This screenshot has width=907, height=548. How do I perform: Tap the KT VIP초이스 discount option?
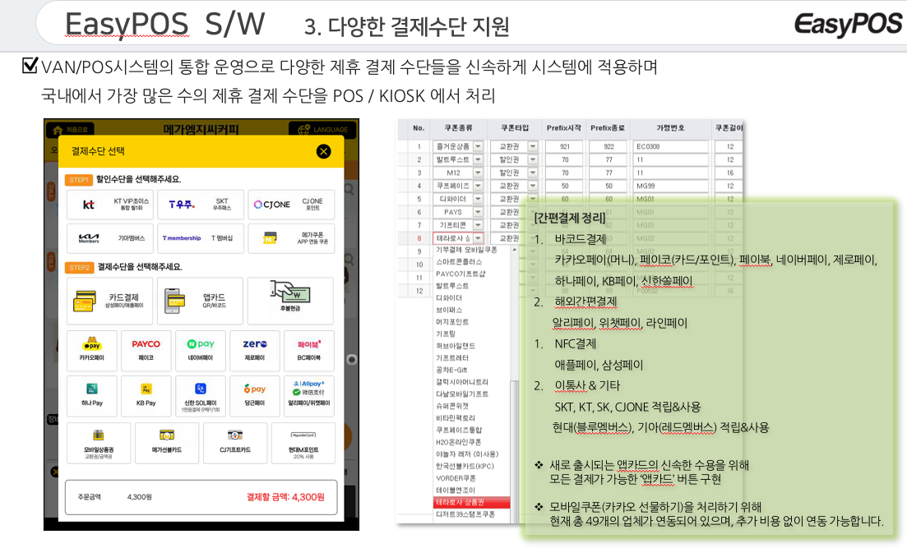[x=110, y=205]
